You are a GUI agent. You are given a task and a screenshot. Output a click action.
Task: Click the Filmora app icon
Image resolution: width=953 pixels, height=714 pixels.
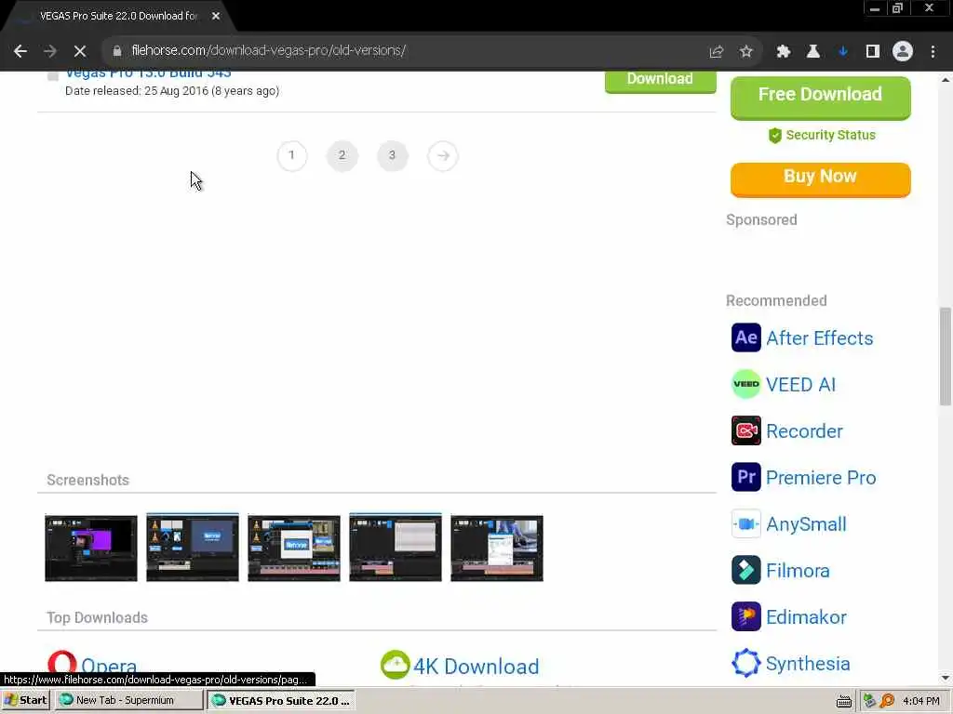click(x=745, y=570)
